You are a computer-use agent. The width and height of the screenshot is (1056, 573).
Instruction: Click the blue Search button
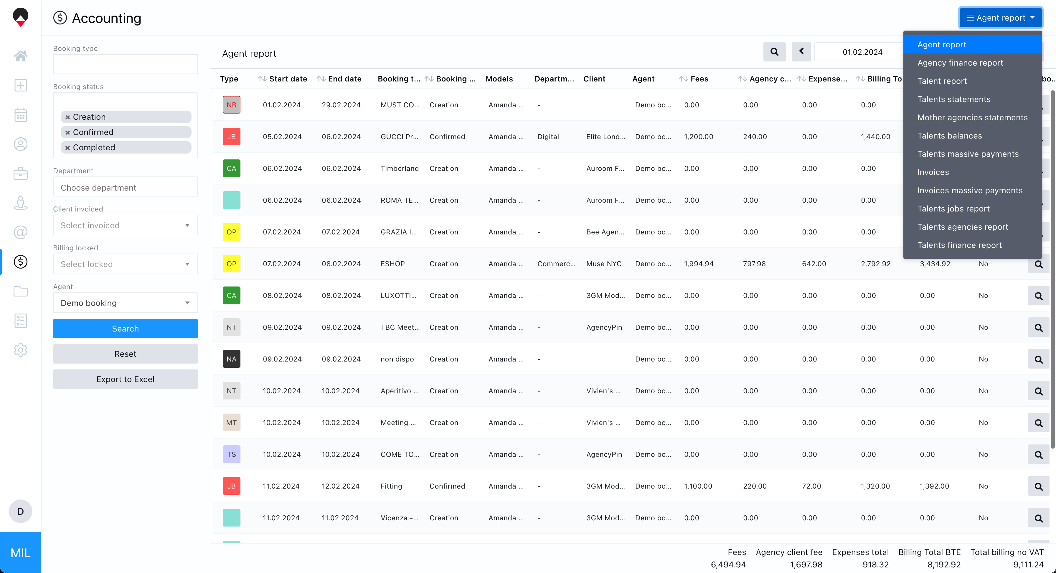(x=126, y=329)
